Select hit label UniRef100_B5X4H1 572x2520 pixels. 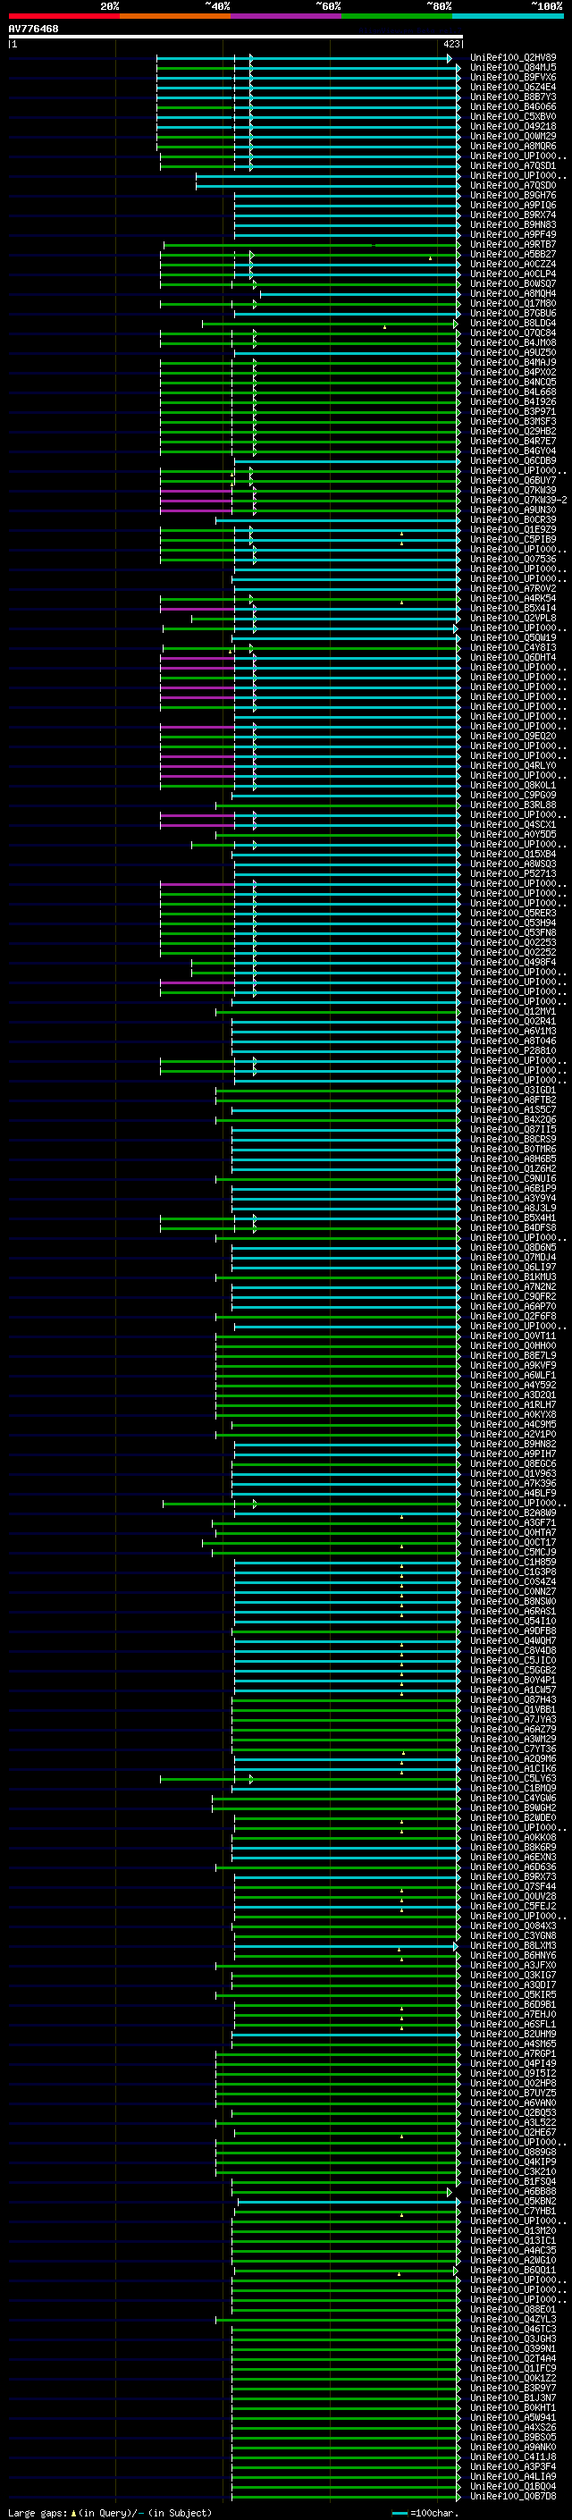pos(513,1218)
